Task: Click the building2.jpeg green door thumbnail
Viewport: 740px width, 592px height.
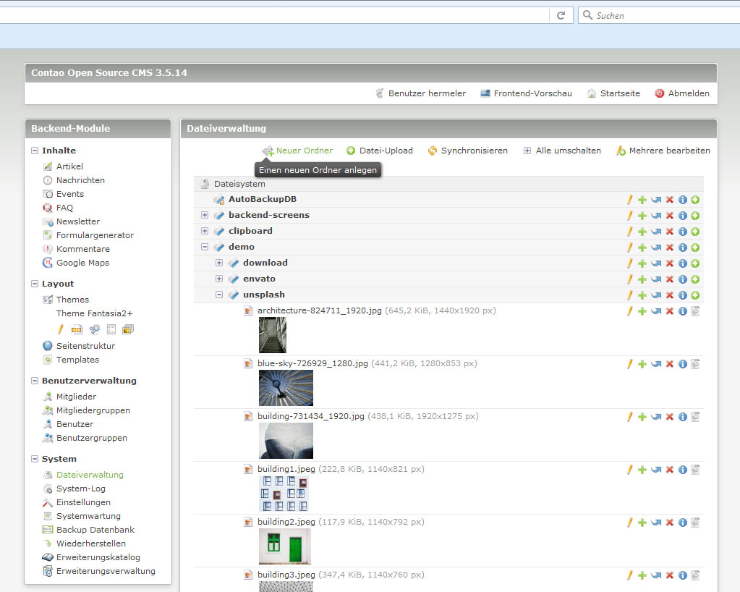Action: [285, 546]
